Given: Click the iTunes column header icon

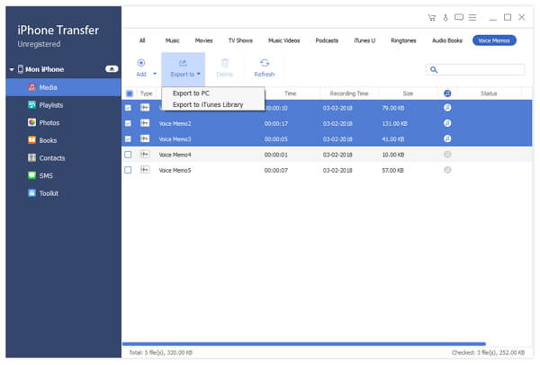Looking at the screenshot, I should (x=447, y=93).
